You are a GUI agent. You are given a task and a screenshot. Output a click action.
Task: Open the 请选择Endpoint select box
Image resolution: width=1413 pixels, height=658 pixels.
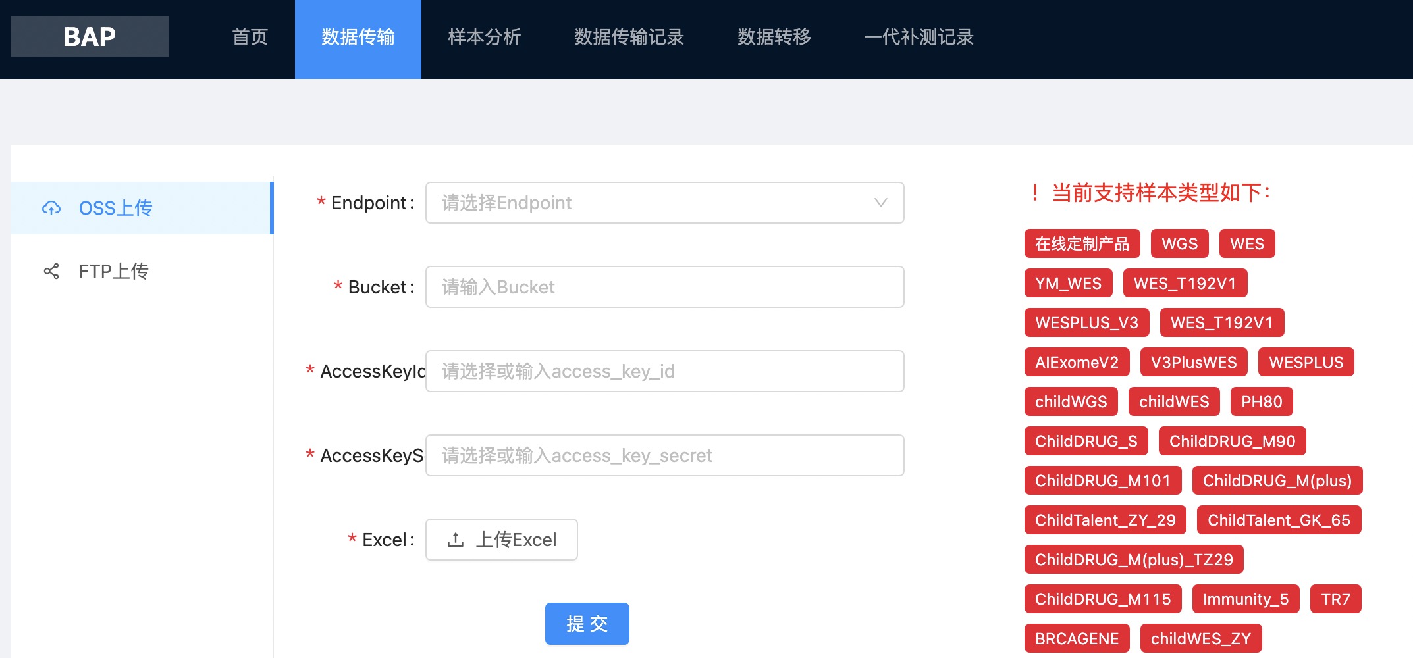(664, 203)
